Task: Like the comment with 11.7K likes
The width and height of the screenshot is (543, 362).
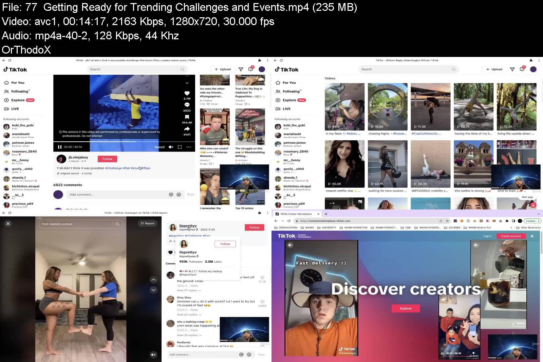Action: coord(262,278)
